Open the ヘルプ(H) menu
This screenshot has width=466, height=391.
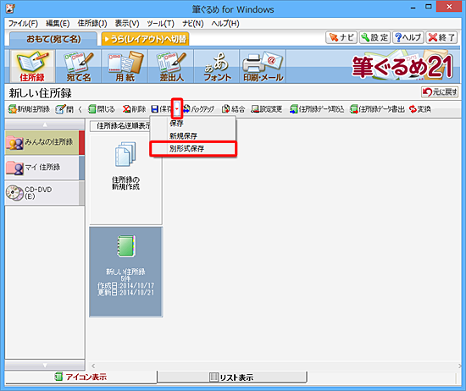click(x=225, y=24)
